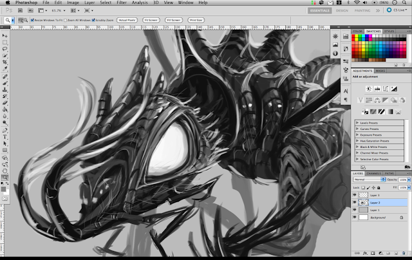The width and height of the screenshot is (412, 260).
Task: Select the Crop tool
Action: pos(5,62)
